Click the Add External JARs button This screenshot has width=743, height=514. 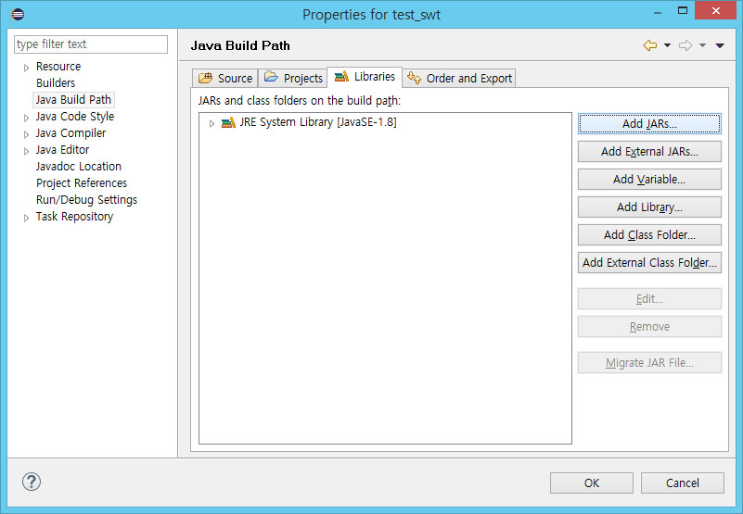(x=648, y=151)
